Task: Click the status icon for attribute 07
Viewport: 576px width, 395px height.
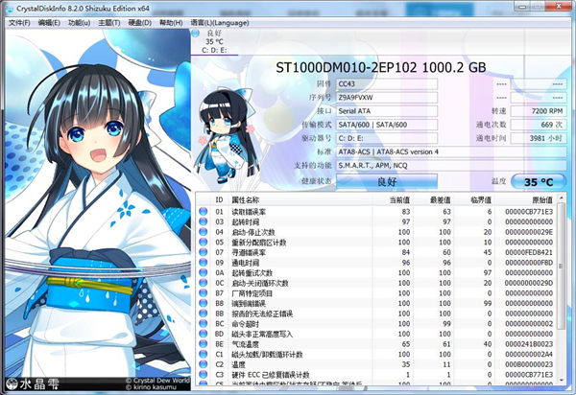Action: 204,252
